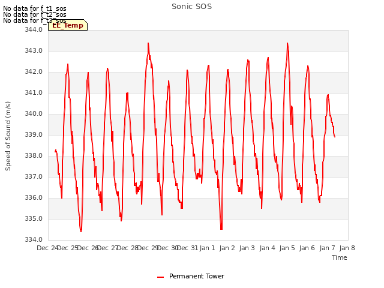This screenshot has height=288, width=384.
Task: Click the 335.0 y-axis tick label
Action: (x=34, y=218)
